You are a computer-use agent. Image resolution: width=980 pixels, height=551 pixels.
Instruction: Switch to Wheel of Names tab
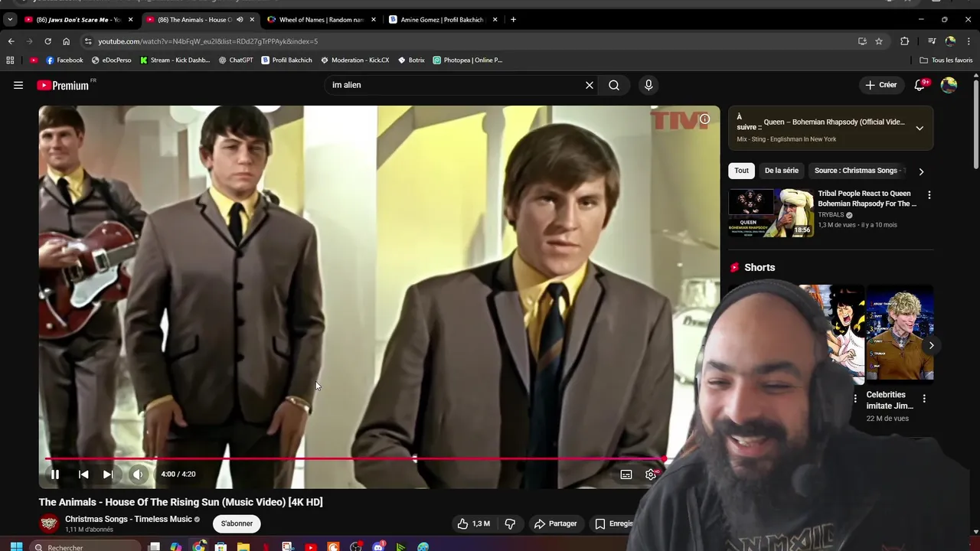(x=321, y=19)
